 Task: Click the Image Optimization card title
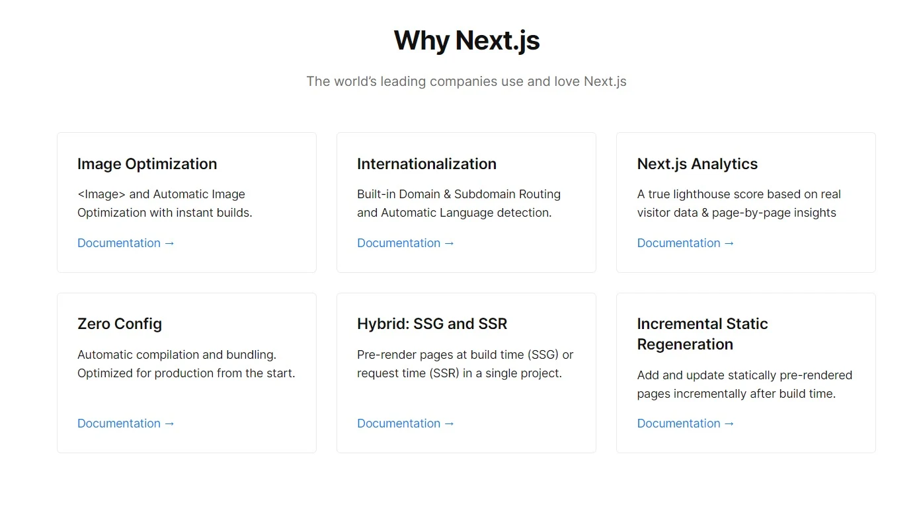[147, 164]
